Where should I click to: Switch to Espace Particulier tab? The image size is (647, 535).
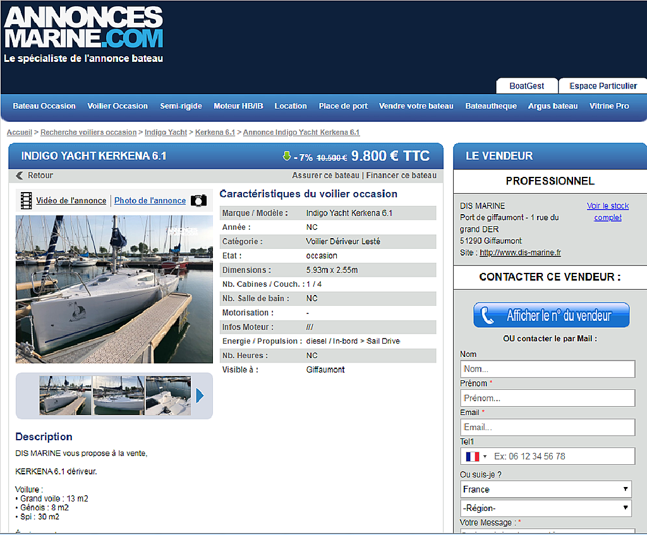coord(603,86)
